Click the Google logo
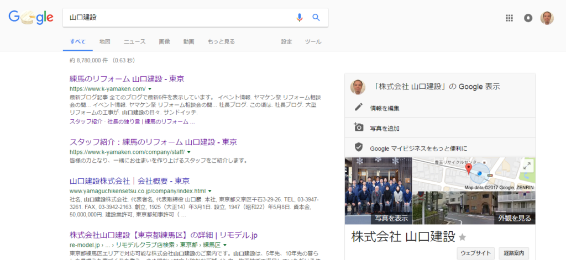Screen dimensions: 566x260 point(31,18)
